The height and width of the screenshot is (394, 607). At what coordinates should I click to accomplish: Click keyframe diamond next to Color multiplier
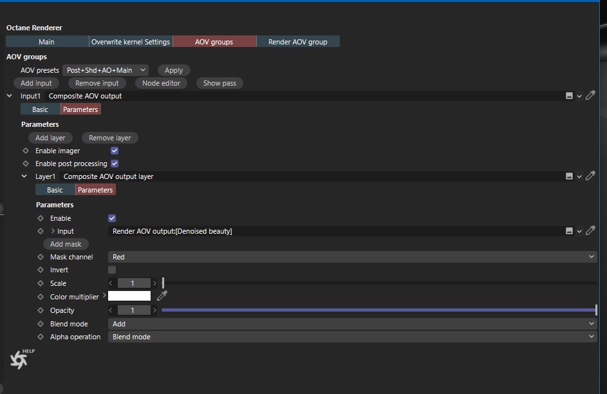pyautogui.click(x=41, y=297)
